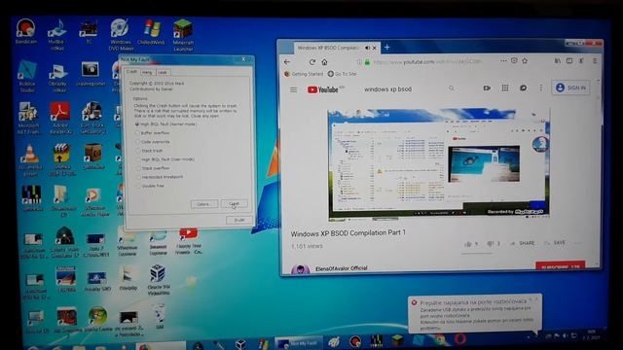
Task: Open Minecraft icon in the taskbar
Action: pos(397,339)
